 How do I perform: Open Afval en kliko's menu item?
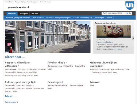coord(38,18)
